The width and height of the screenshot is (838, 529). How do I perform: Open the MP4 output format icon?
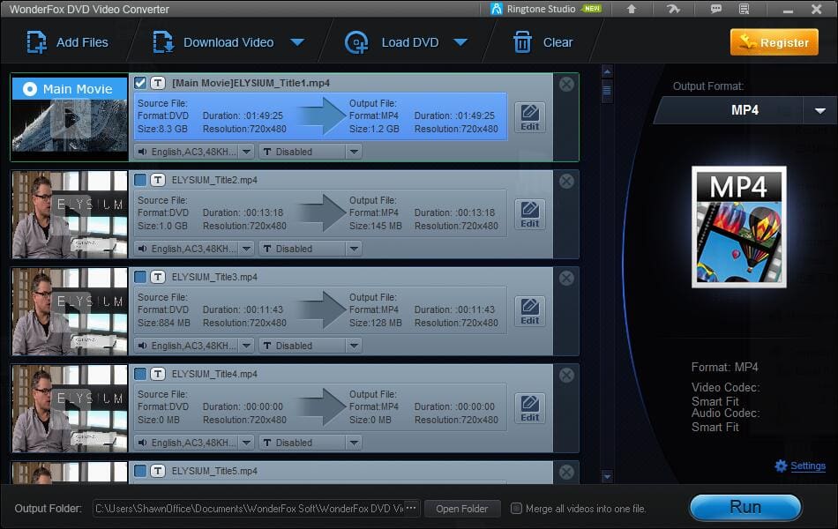[738, 226]
